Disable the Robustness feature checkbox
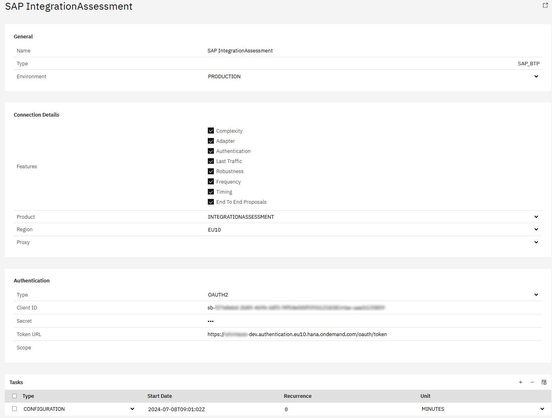Image resolution: width=552 pixels, height=418 pixels. (x=211, y=171)
